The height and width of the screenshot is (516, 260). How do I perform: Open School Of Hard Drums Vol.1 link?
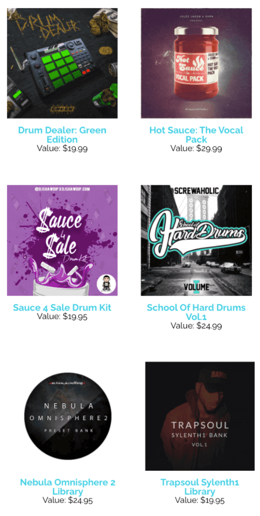tap(196, 312)
